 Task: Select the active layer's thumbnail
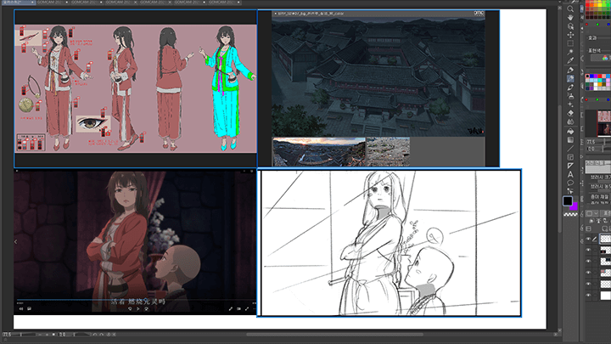pyautogui.click(x=606, y=239)
